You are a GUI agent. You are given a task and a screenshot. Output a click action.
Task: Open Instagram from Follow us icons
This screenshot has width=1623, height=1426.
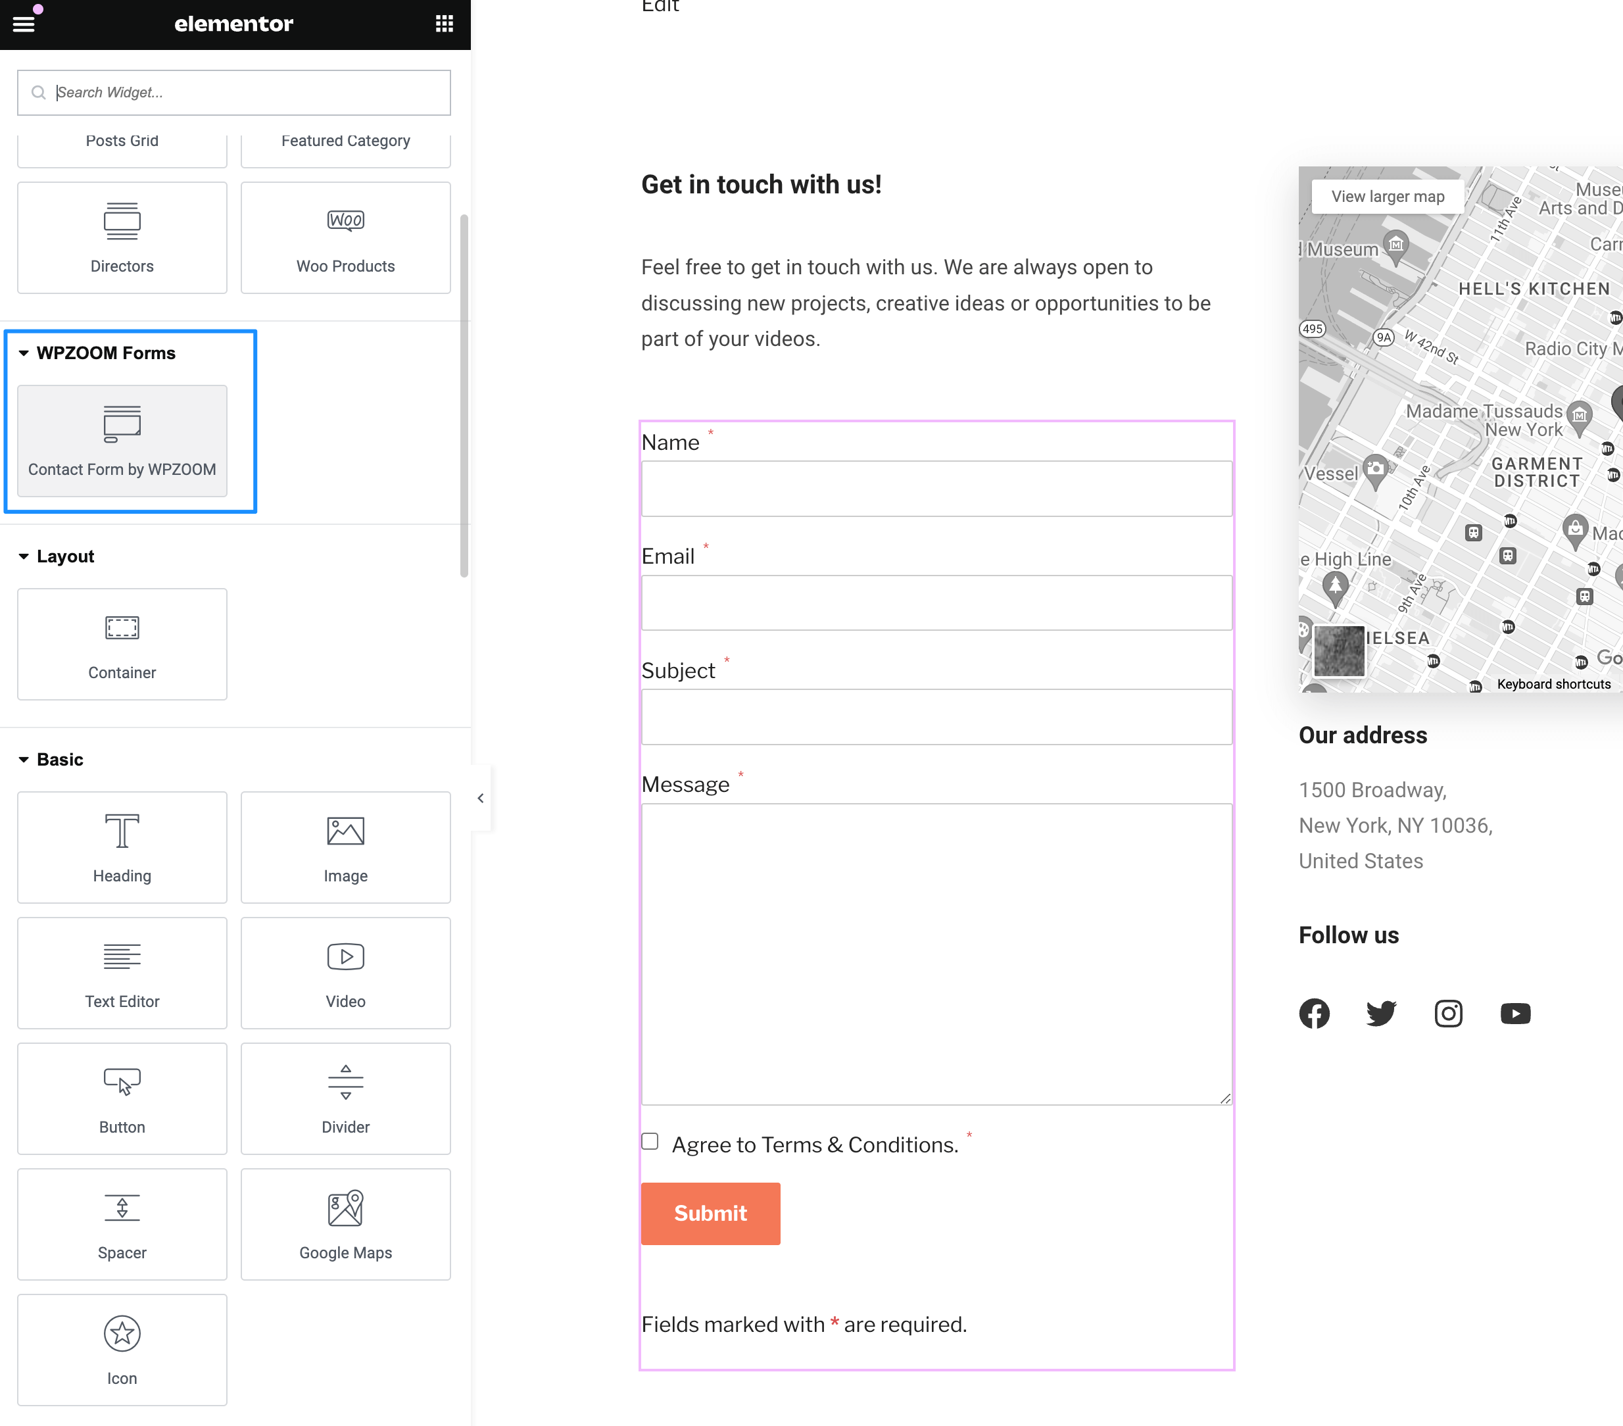click(x=1448, y=1013)
